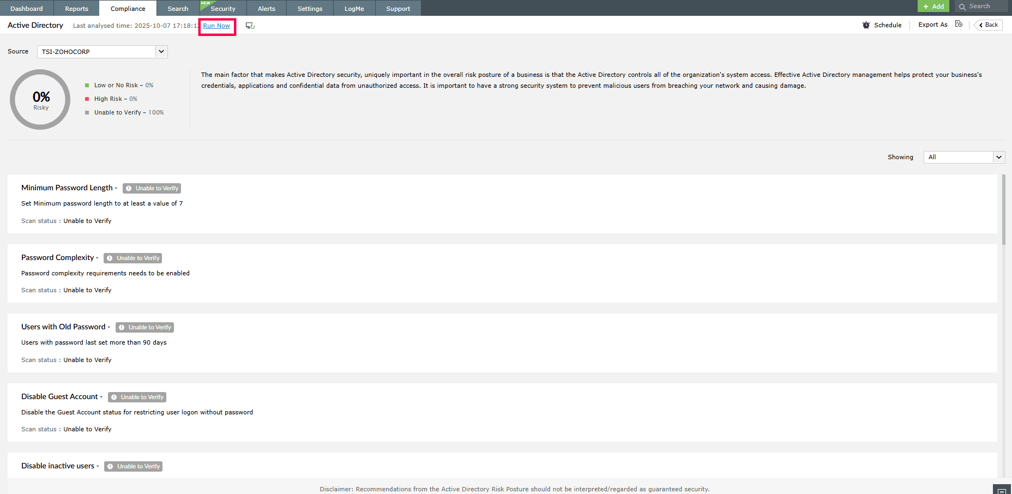
Task: Click the Run Now link
Action: pos(216,26)
